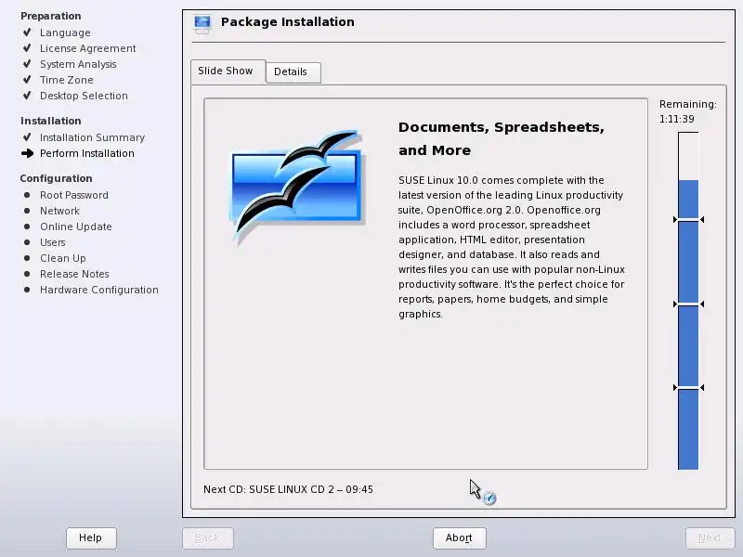The height and width of the screenshot is (557, 743).
Task: Click the Language step checkmark
Action: pyautogui.click(x=27, y=32)
